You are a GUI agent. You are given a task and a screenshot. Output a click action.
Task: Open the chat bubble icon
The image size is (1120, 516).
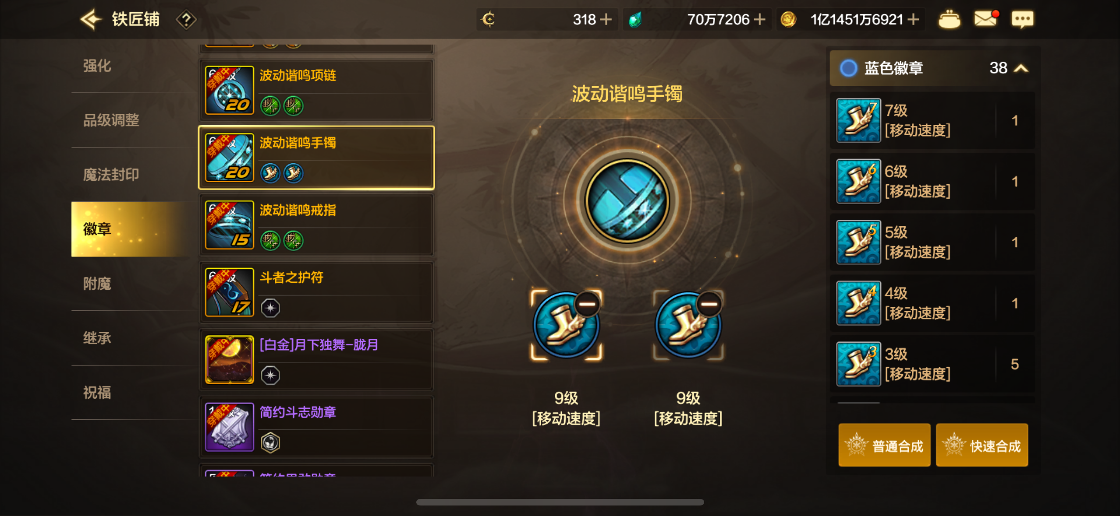tap(1023, 20)
